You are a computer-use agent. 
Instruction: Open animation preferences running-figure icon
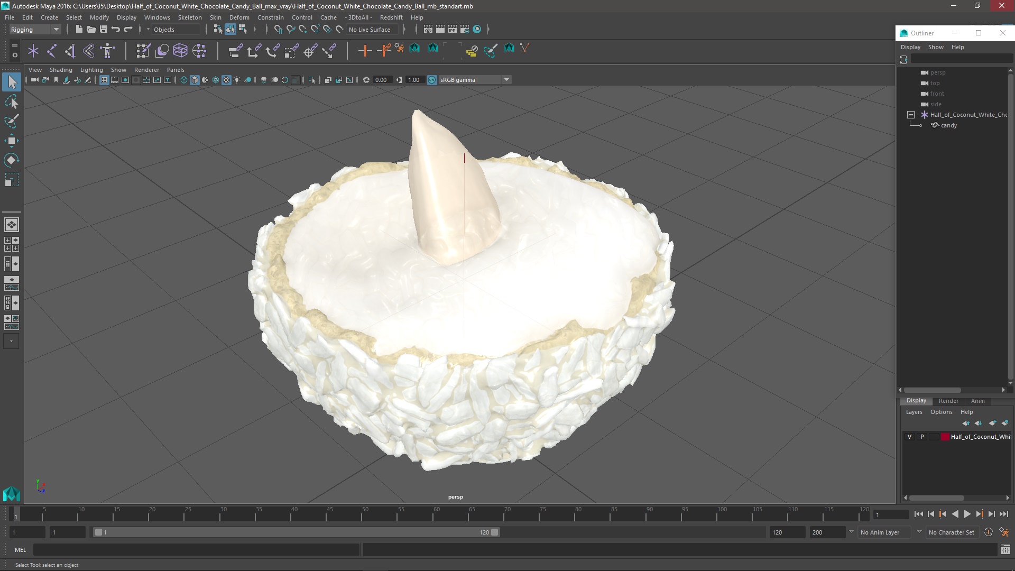coord(1003,532)
